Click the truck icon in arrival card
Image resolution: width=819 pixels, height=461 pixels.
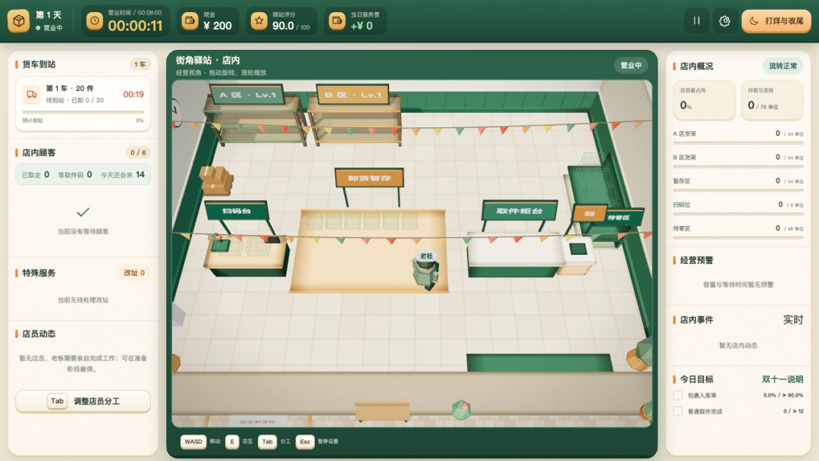(x=32, y=95)
